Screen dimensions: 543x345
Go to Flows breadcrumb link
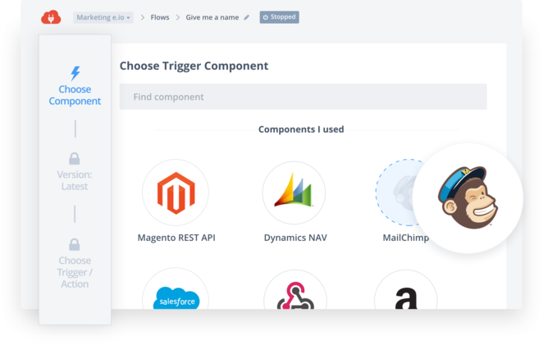pyautogui.click(x=160, y=17)
